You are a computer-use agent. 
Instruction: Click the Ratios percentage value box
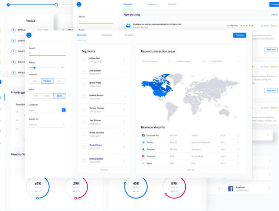(62, 68)
